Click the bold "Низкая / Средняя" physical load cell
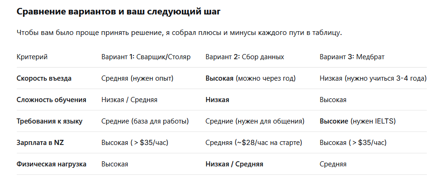 (234, 164)
